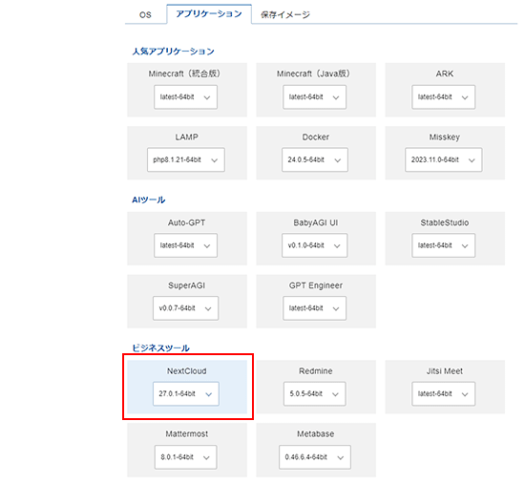Image resolution: width=525 pixels, height=484 pixels.
Task: Pick the Misskey application card title
Action: (445, 137)
